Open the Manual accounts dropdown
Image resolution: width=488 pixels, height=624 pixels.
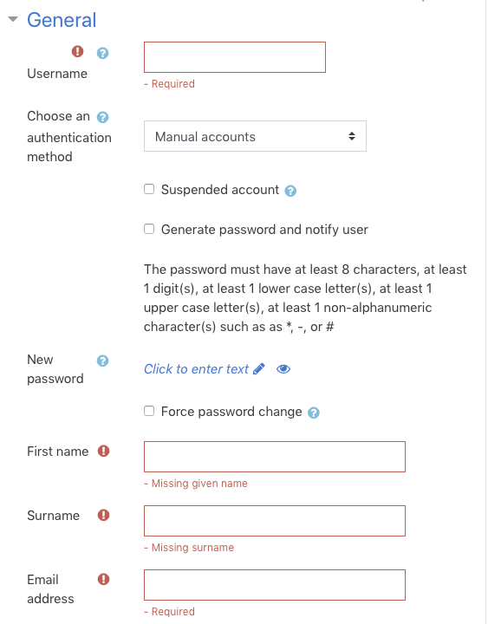255,136
